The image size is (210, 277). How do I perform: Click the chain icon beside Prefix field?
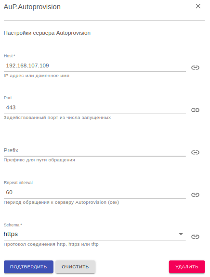(x=195, y=152)
